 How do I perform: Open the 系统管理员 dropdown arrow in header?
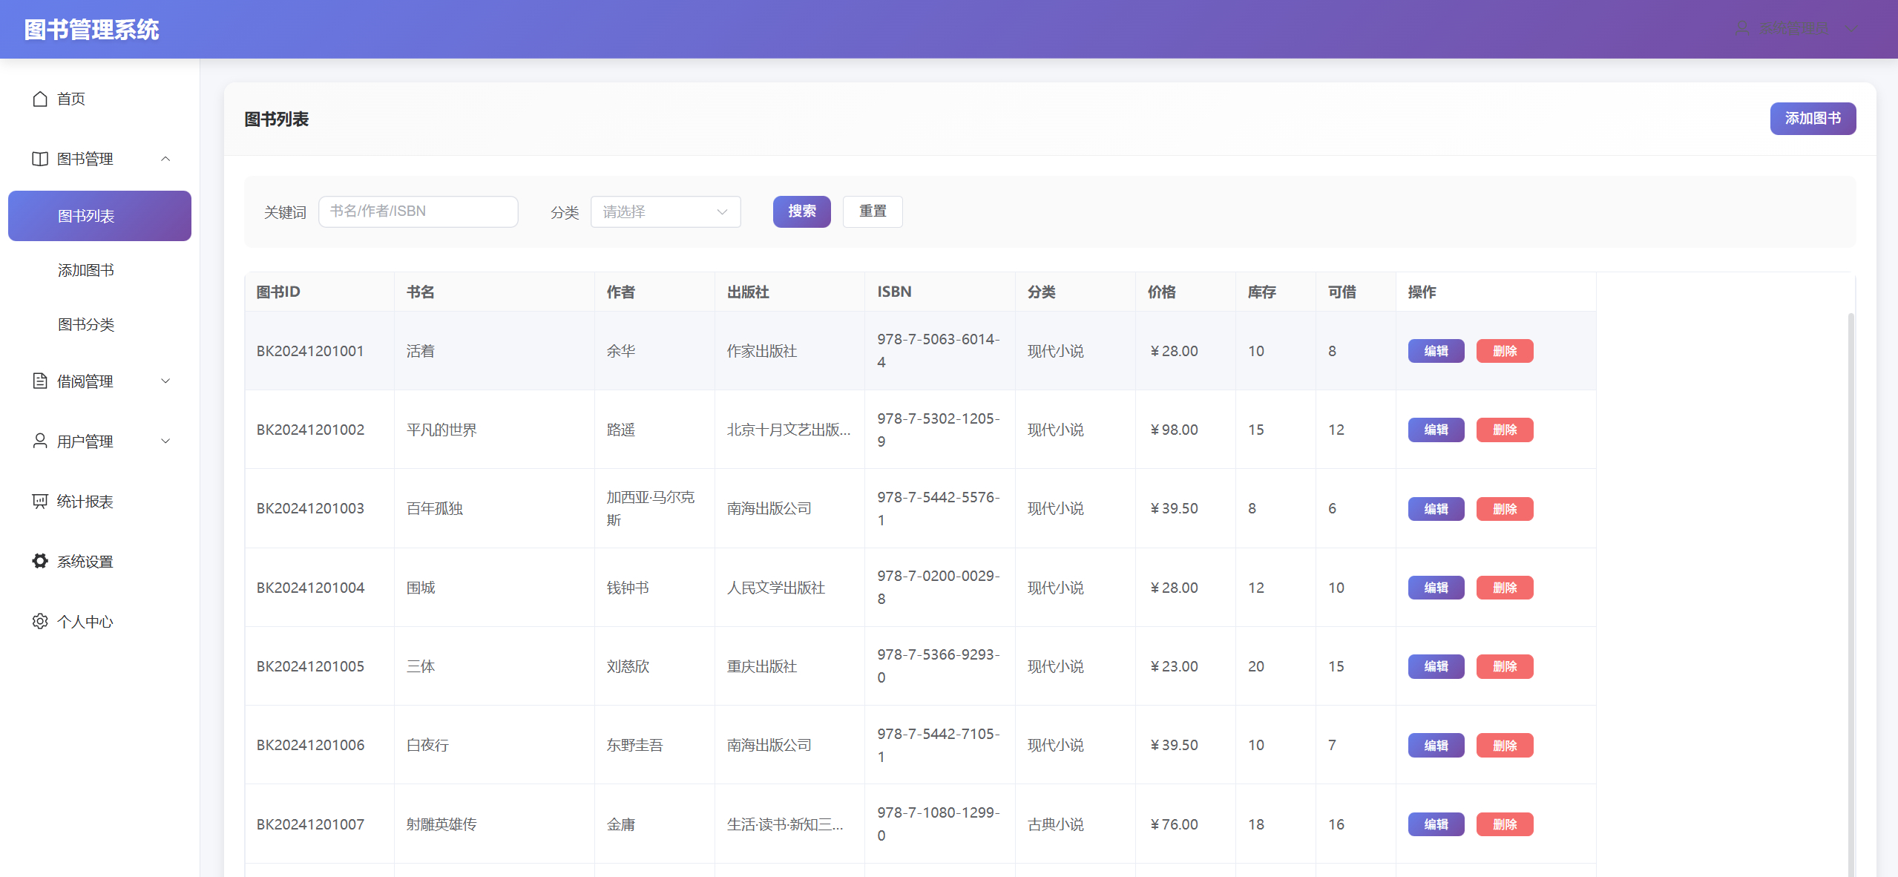click(1851, 29)
